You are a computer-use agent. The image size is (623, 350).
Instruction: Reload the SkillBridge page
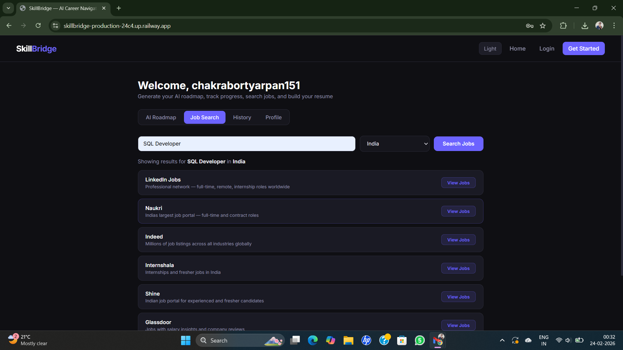(x=38, y=26)
